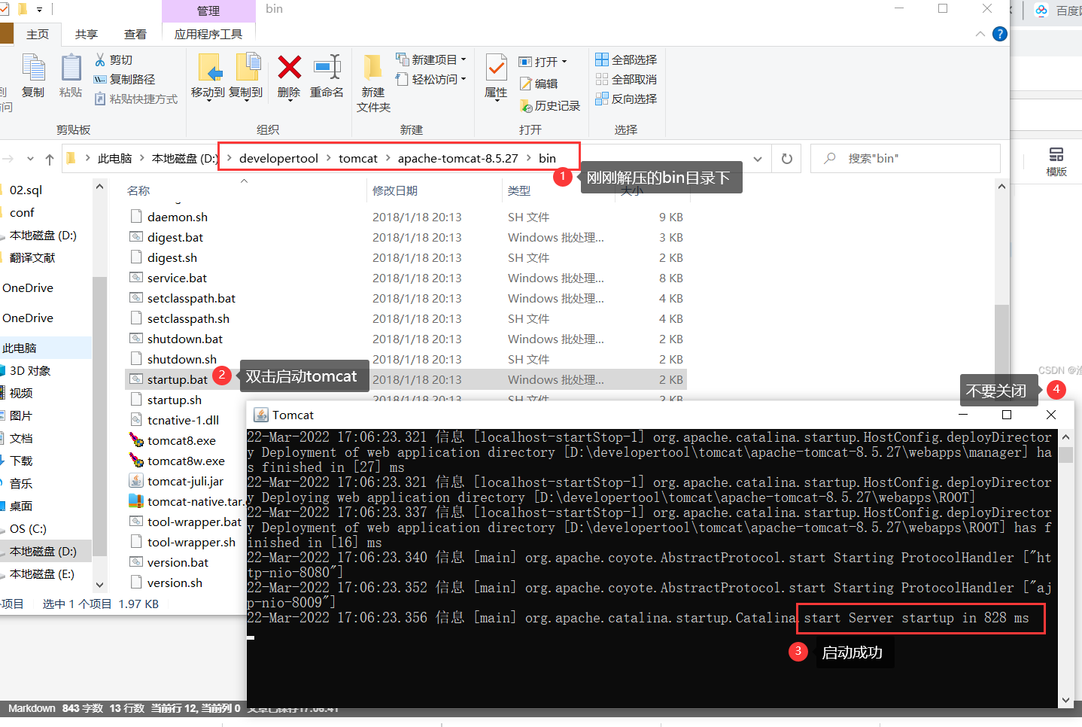Image resolution: width=1082 pixels, height=727 pixels.
Task: Click the Cut (剪切) scissors icon
Action: click(x=100, y=59)
